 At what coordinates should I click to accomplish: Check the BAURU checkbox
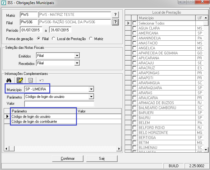[x=134, y=117]
